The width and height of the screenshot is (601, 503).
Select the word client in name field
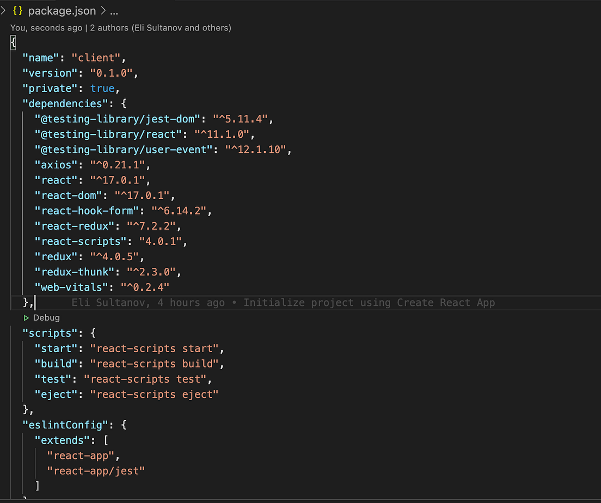(x=100, y=57)
